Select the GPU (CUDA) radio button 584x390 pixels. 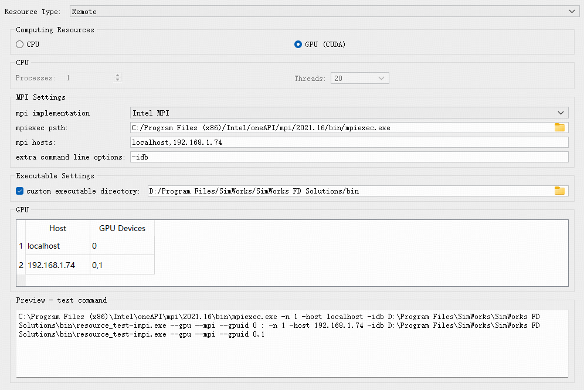[298, 45]
